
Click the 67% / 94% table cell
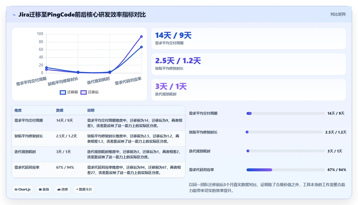click(65, 167)
